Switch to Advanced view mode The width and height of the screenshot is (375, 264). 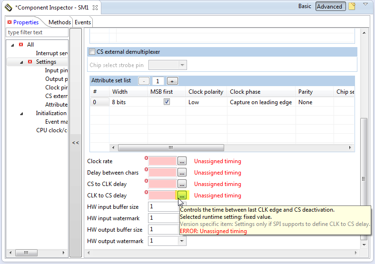click(x=329, y=7)
